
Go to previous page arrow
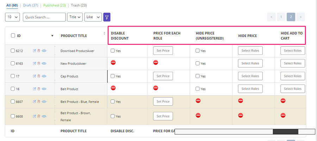[x=271, y=17]
